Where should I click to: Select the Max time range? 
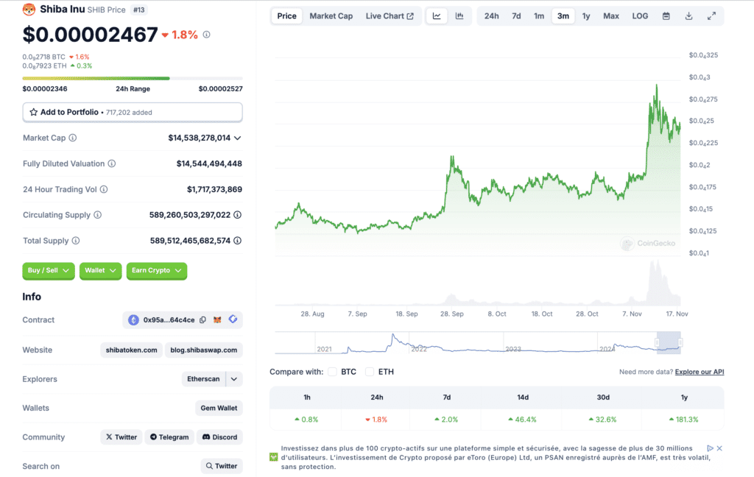point(610,16)
